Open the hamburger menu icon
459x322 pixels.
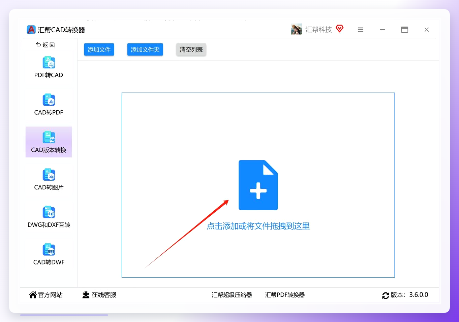[x=361, y=30]
